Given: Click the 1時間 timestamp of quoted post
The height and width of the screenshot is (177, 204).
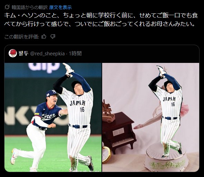Looking at the screenshot, I should [75, 53].
